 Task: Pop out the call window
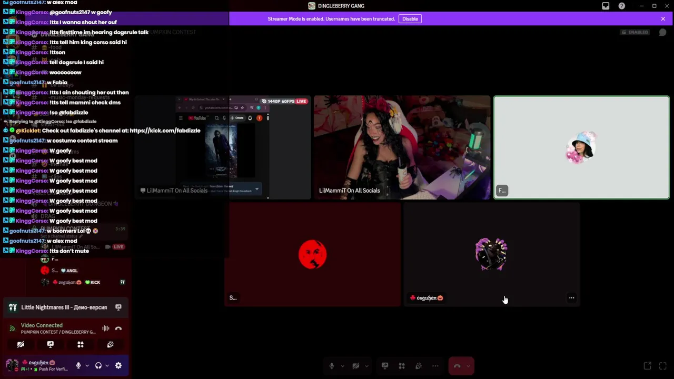648,366
